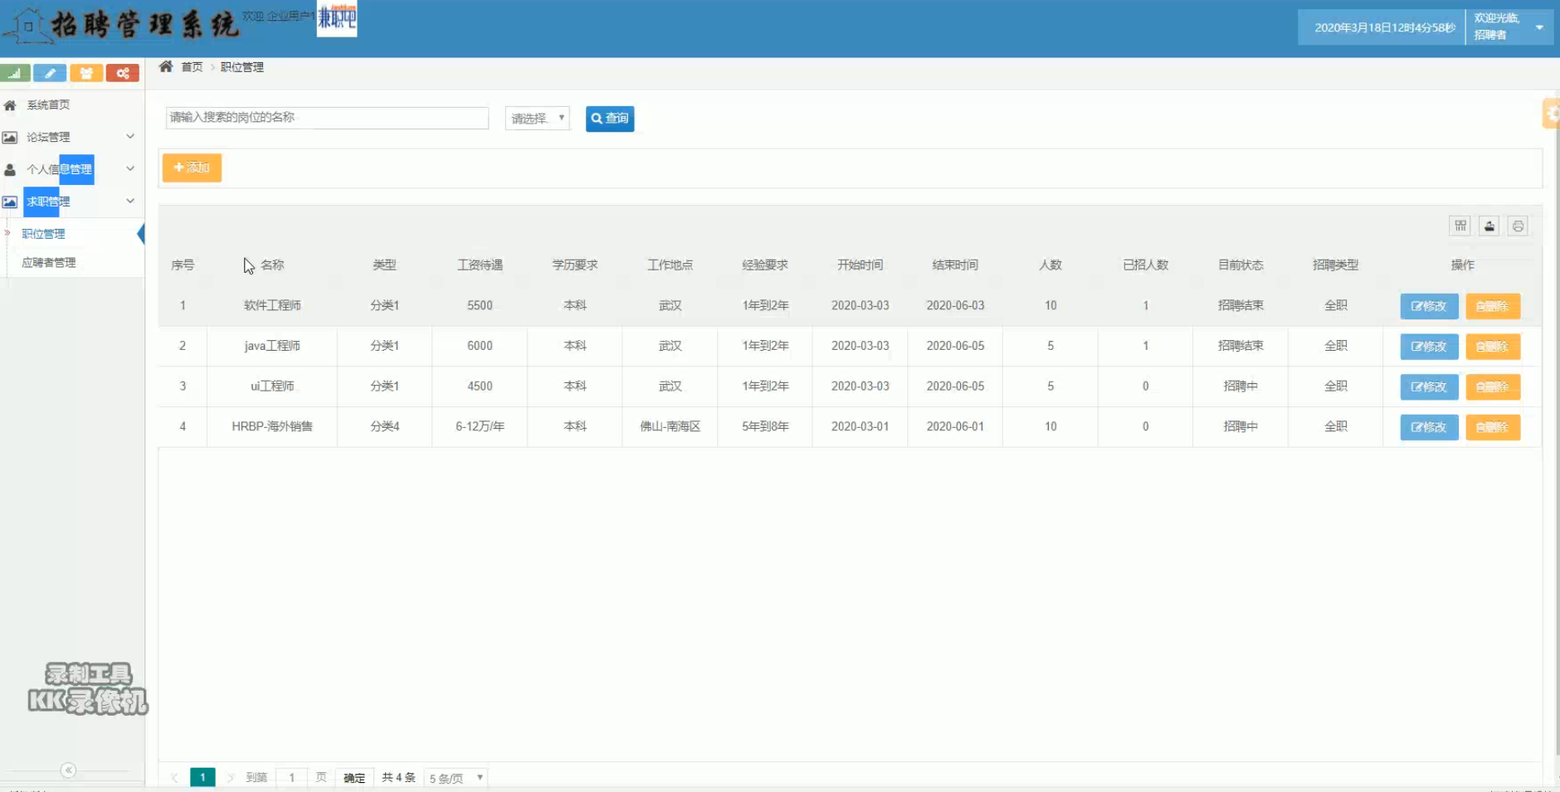Click the HRBP-海外销售 name cell
1560x792 pixels.
(272, 426)
